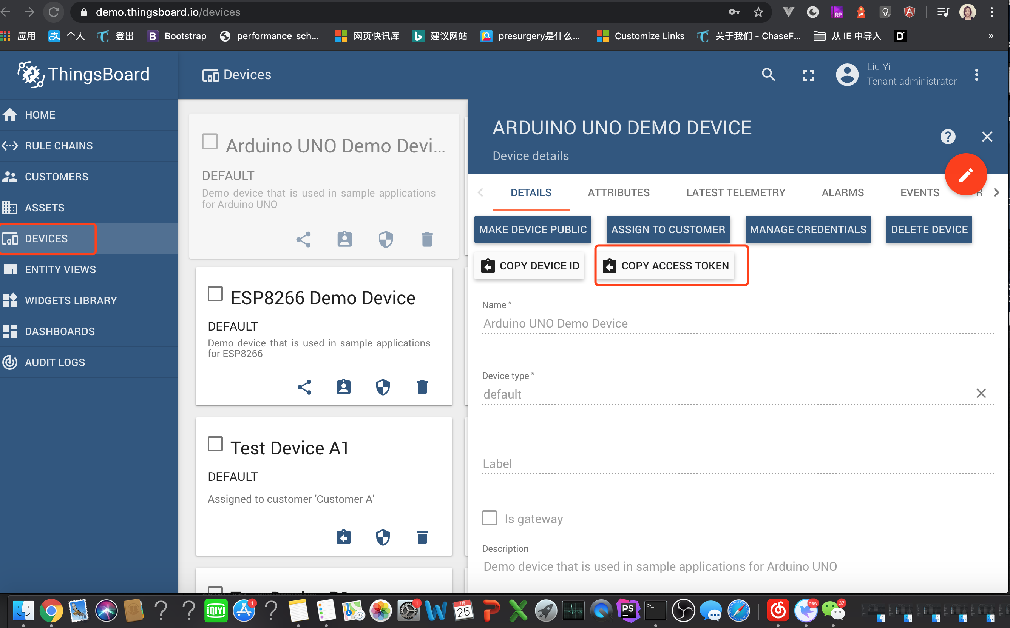Open WeChat from the Dock

click(x=833, y=611)
